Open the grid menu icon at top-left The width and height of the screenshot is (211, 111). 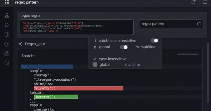point(7,2)
